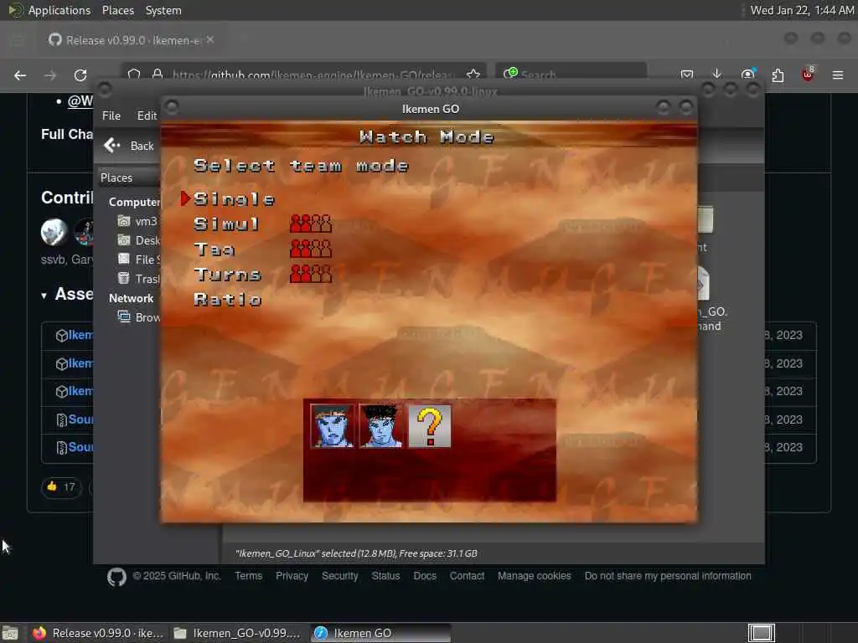
Task: Click the uBlock extension icon
Action: tap(808, 75)
